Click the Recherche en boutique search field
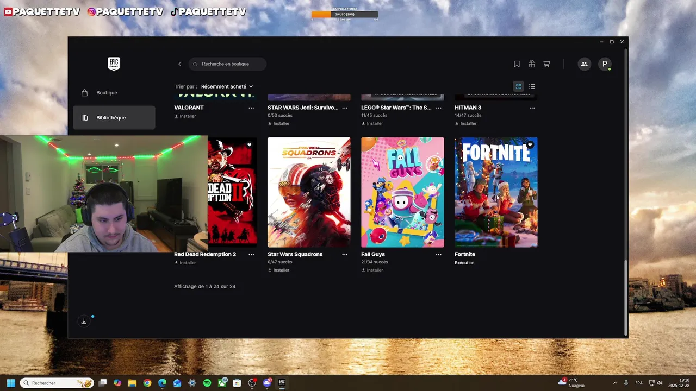The width and height of the screenshot is (696, 391). click(227, 64)
